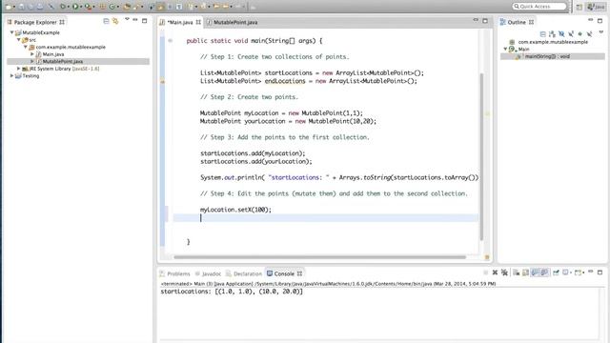Screen dimensions: 610x343
Task: Minimize the Outline view
Action: coord(591,19)
